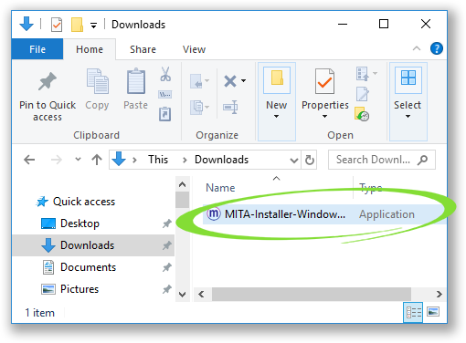Select the Home ribbon tab
The height and width of the screenshot is (343, 466).
[x=90, y=49]
